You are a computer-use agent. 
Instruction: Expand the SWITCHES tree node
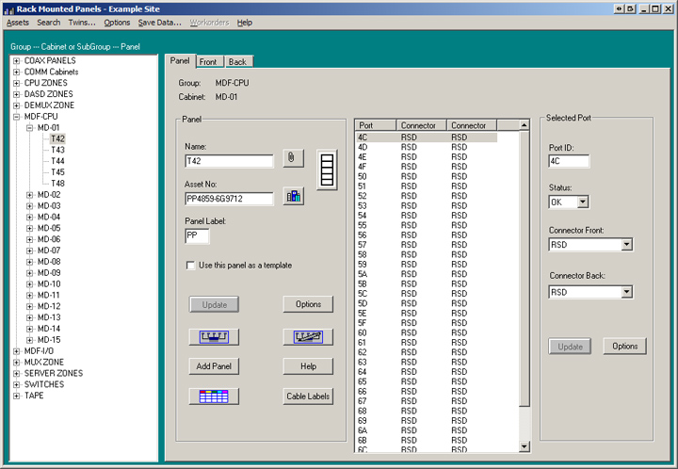coord(16,384)
